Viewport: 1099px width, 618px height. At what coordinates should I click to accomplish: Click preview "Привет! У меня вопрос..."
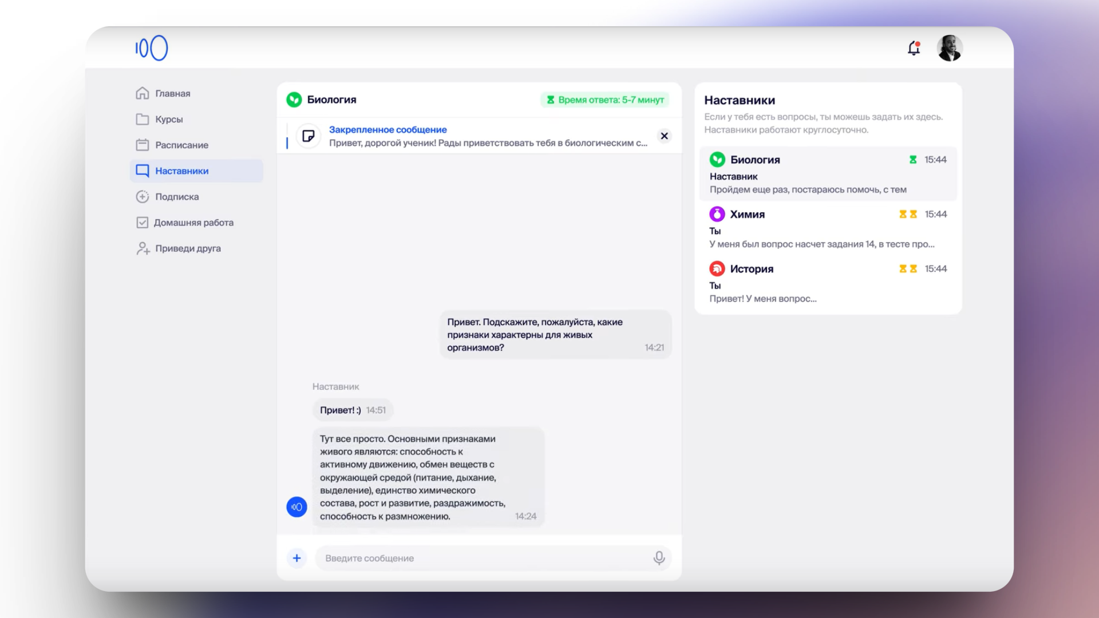763,299
